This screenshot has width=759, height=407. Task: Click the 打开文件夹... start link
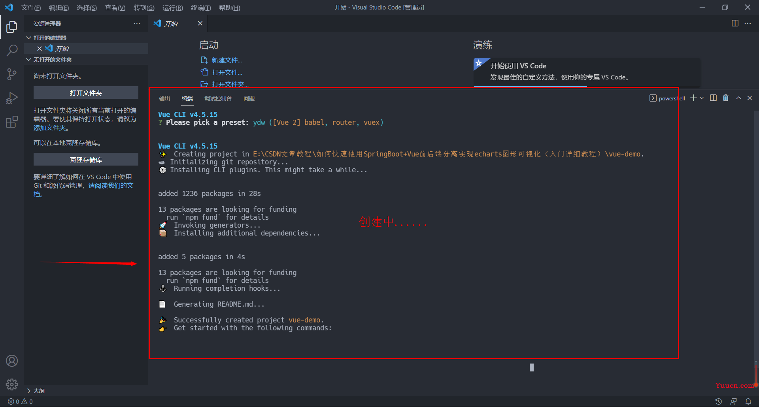(225, 84)
